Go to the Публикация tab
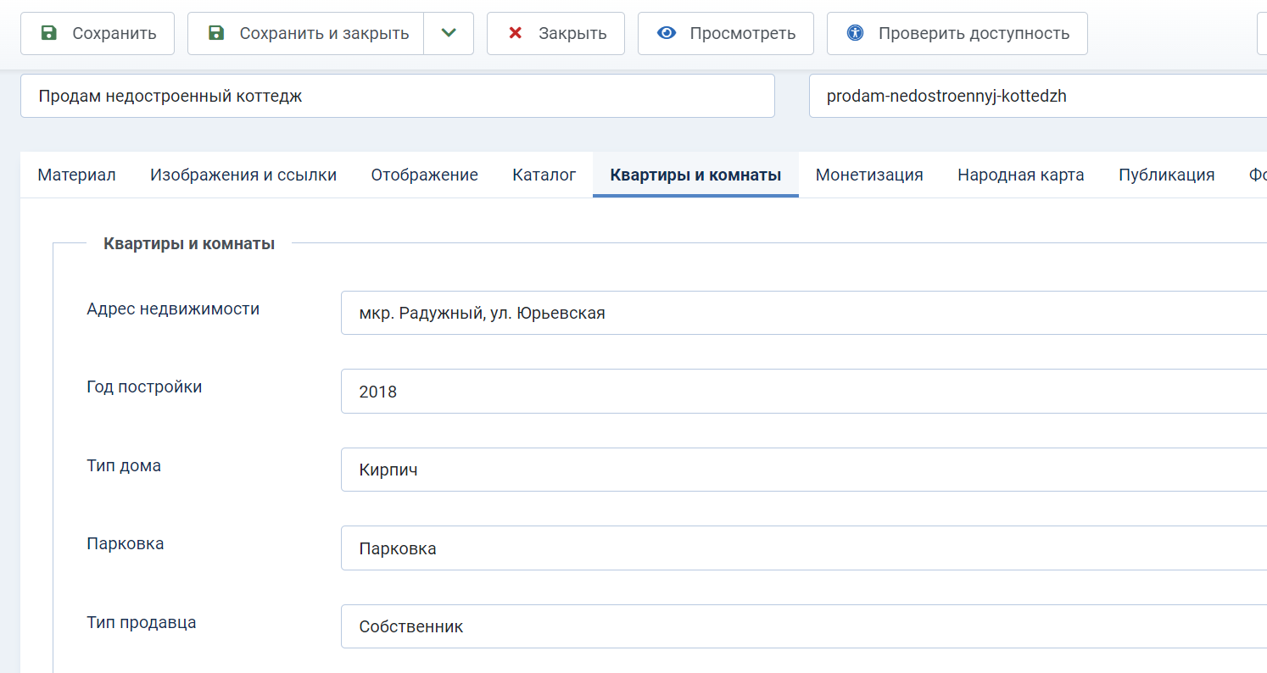 pos(1166,175)
